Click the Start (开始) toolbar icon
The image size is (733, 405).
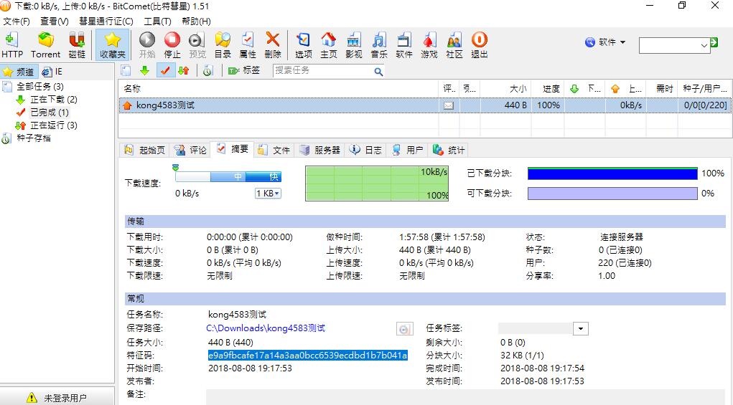147,45
